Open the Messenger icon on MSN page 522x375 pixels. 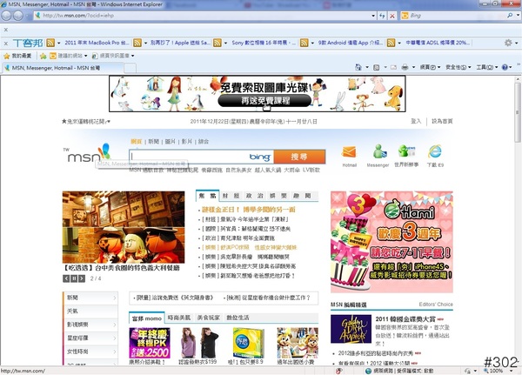point(378,151)
